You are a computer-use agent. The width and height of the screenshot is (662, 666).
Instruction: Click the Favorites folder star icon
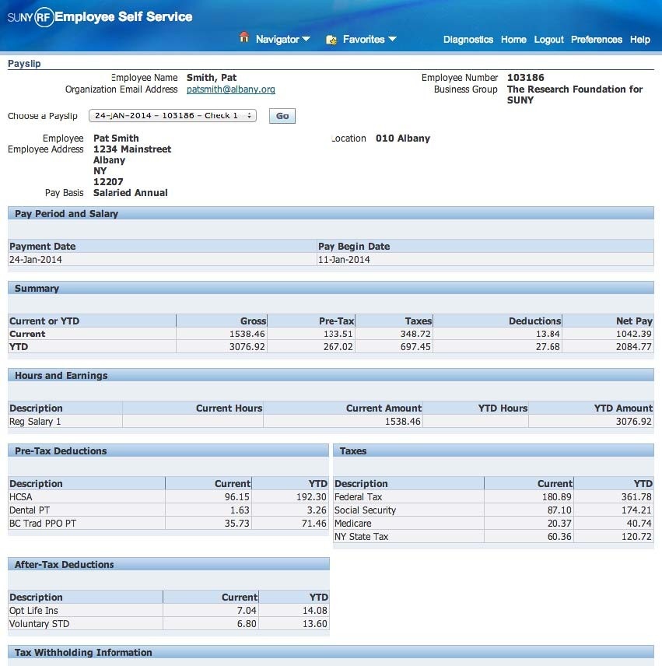click(331, 39)
